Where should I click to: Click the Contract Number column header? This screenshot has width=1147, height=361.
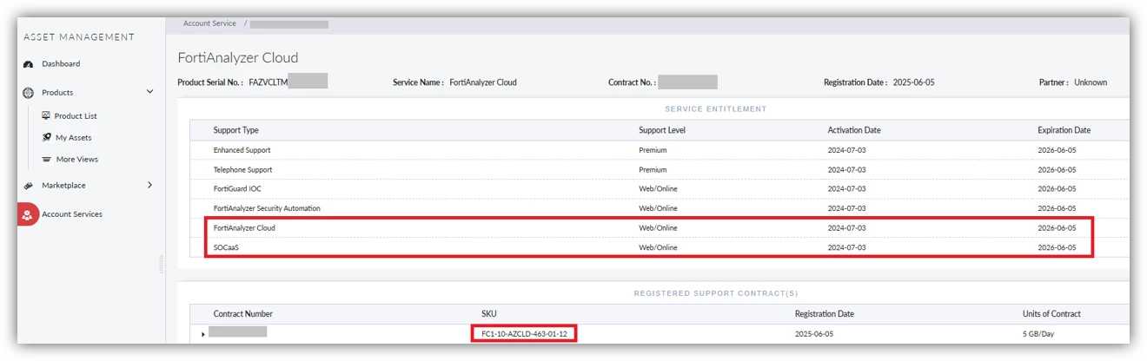coord(243,314)
